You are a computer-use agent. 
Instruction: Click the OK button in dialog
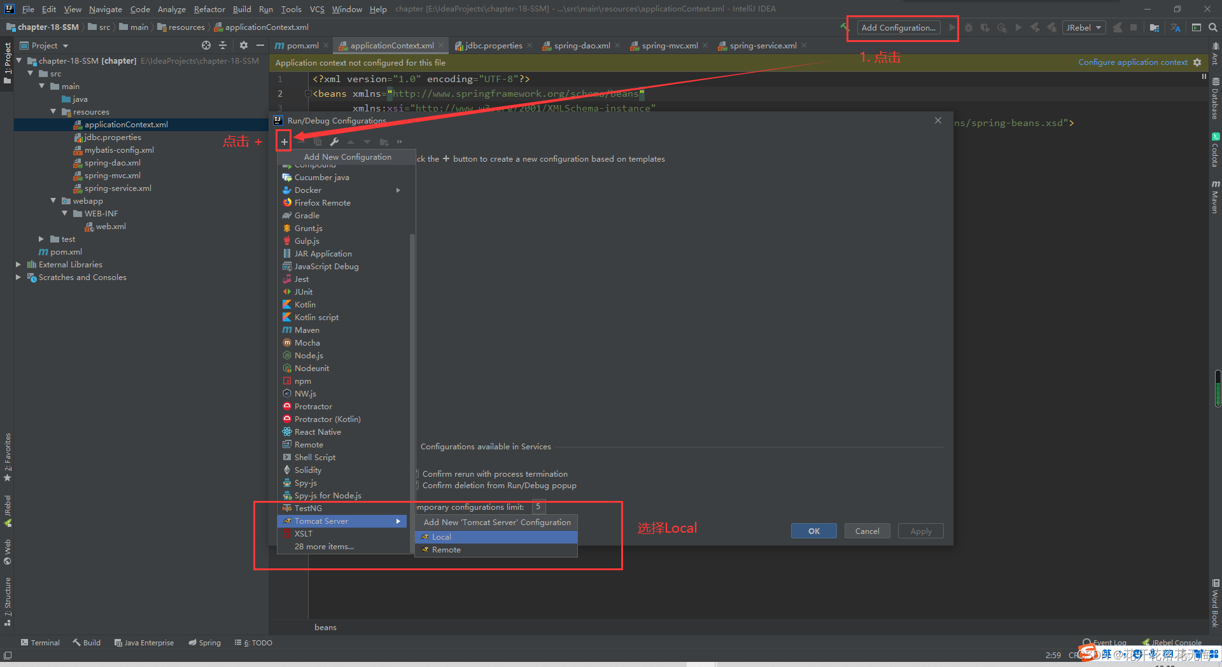coord(813,531)
